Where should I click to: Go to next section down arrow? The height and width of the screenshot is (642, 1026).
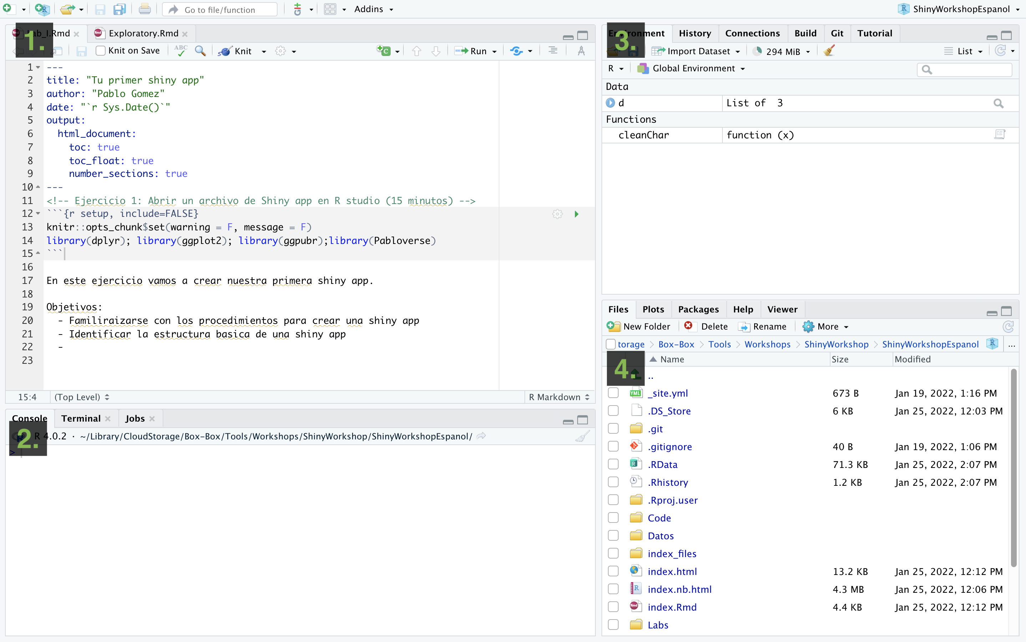pos(436,51)
